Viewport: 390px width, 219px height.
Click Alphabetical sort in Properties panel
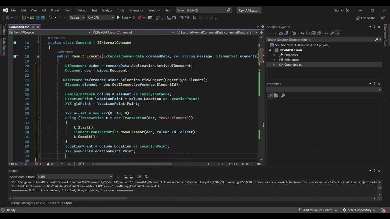(x=276, y=96)
